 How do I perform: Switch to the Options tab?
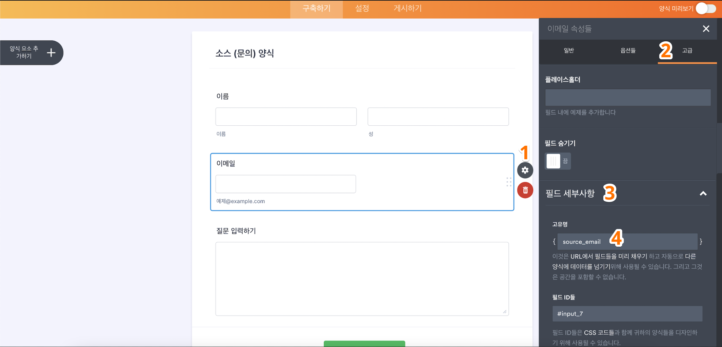(x=628, y=50)
